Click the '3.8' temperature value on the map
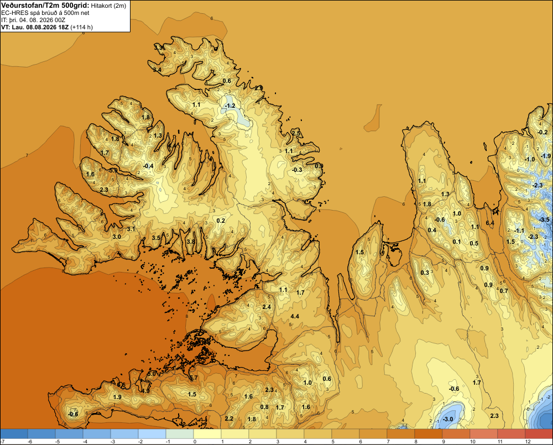This screenshot has height=445, width=553. [191, 242]
